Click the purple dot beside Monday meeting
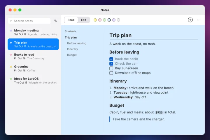 pos(11,31)
